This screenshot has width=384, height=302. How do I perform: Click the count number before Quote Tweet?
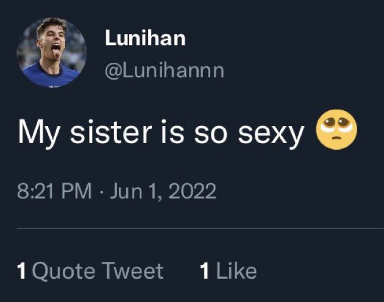pyautogui.click(x=21, y=271)
